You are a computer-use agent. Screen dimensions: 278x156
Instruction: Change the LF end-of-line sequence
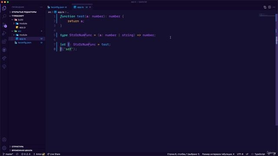(247, 154)
